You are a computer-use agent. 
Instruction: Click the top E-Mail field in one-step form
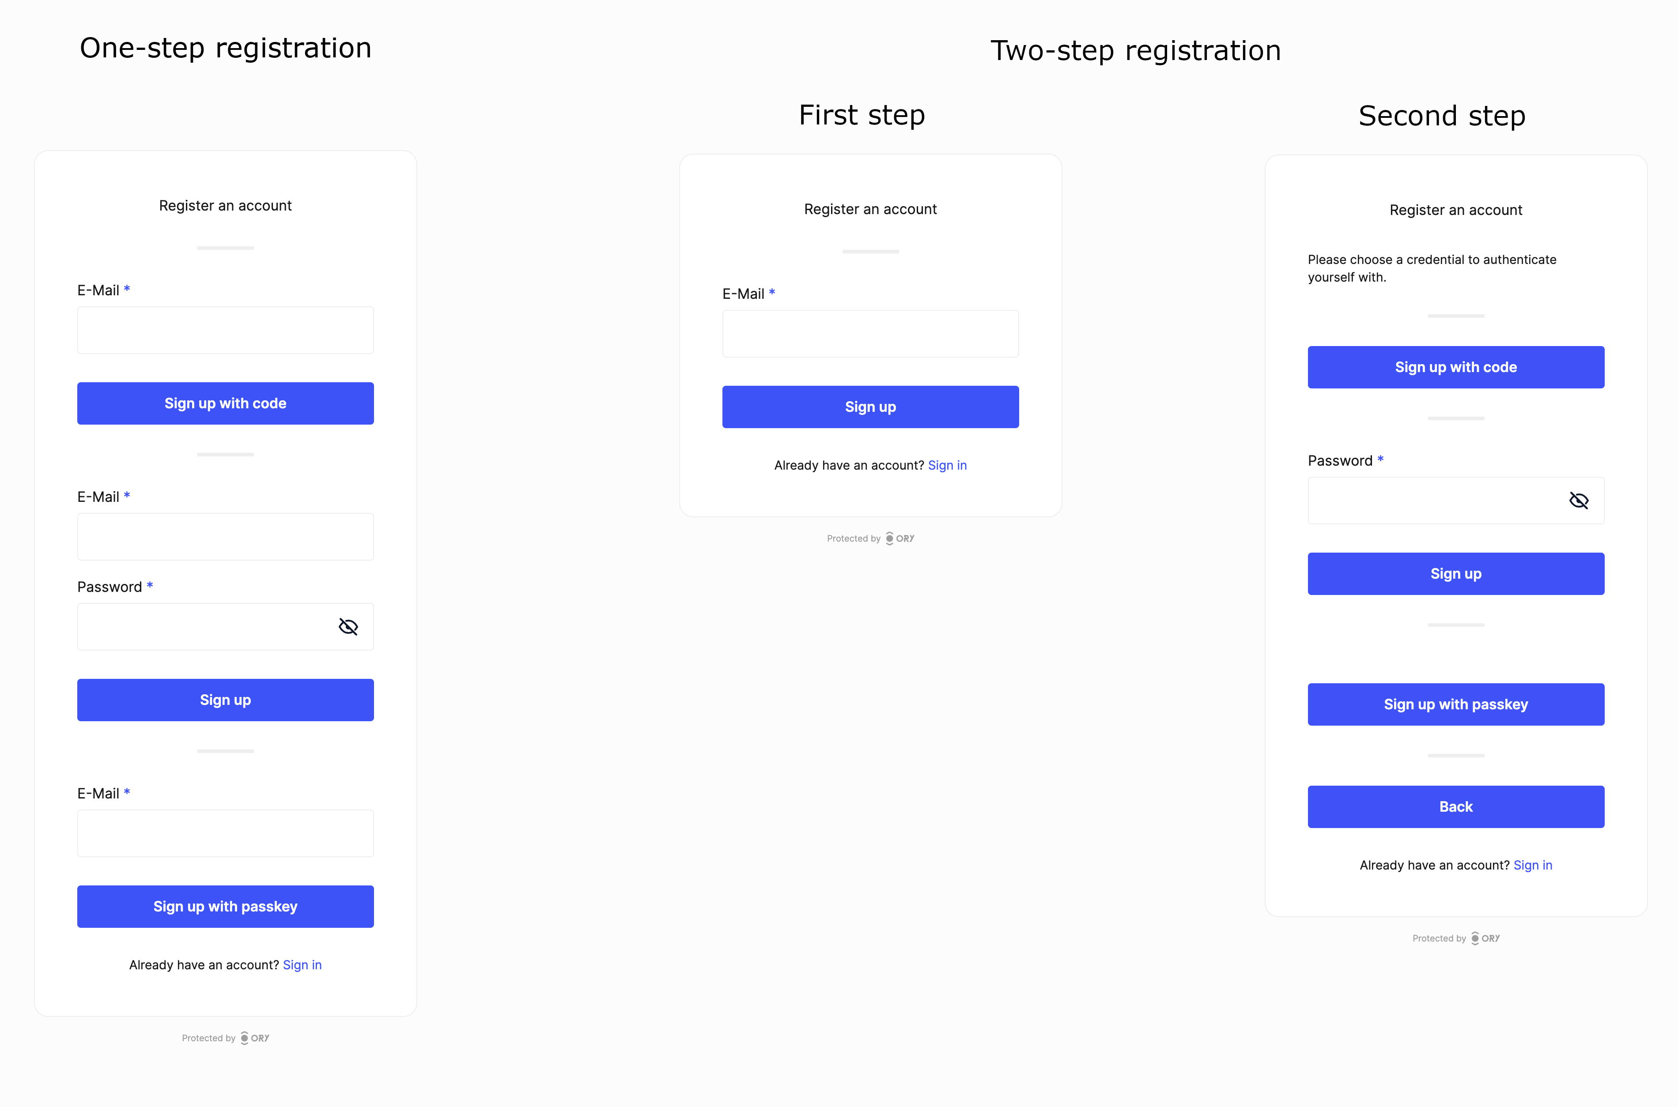(x=225, y=329)
